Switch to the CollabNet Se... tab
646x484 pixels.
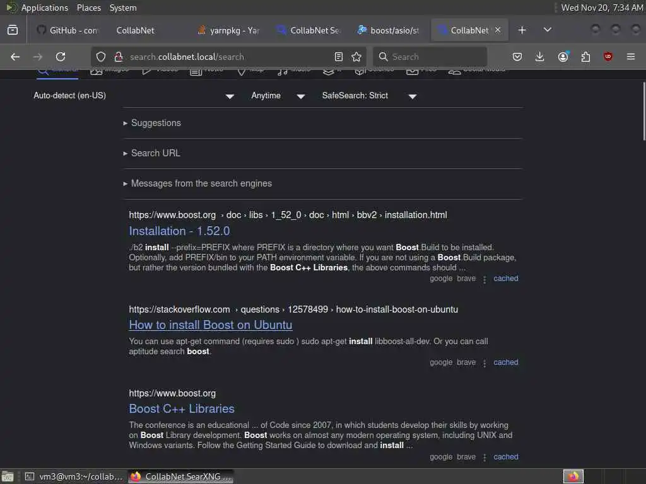309,30
